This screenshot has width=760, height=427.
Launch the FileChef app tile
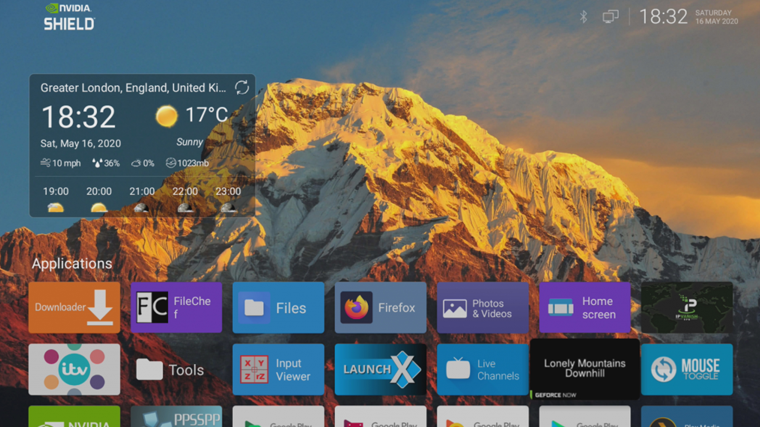tap(176, 307)
